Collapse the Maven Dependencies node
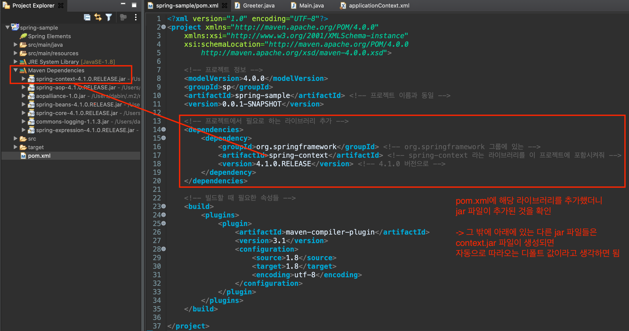This screenshot has height=331, width=629. pyautogui.click(x=16, y=70)
